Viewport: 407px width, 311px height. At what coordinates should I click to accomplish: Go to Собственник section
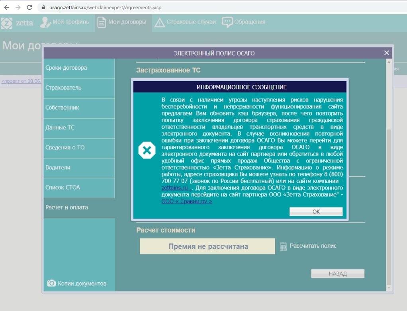point(62,108)
